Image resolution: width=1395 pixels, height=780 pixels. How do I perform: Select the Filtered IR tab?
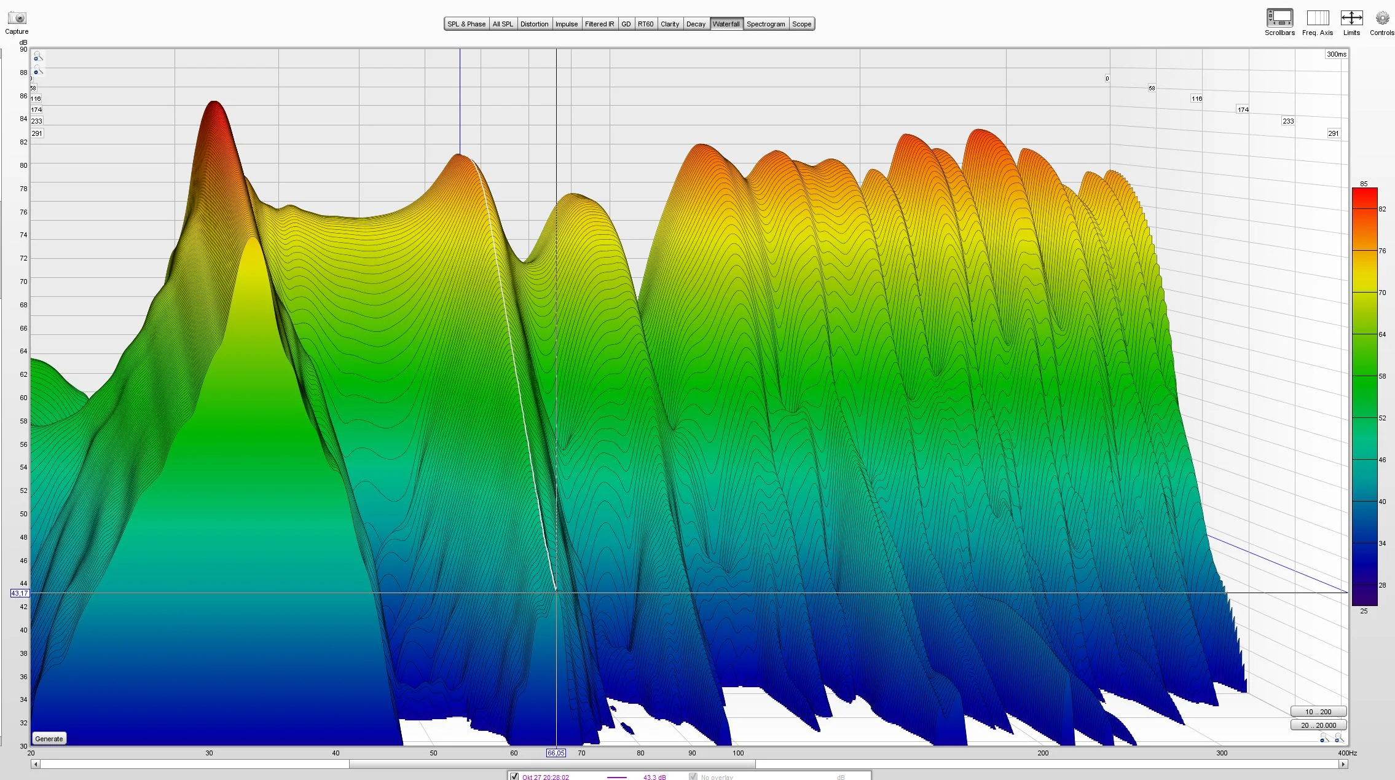tap(599, 24)
